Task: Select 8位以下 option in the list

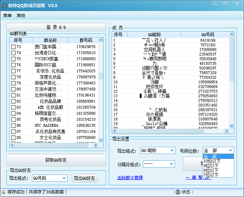Action: pyautogui.click(x=212, y=170)
